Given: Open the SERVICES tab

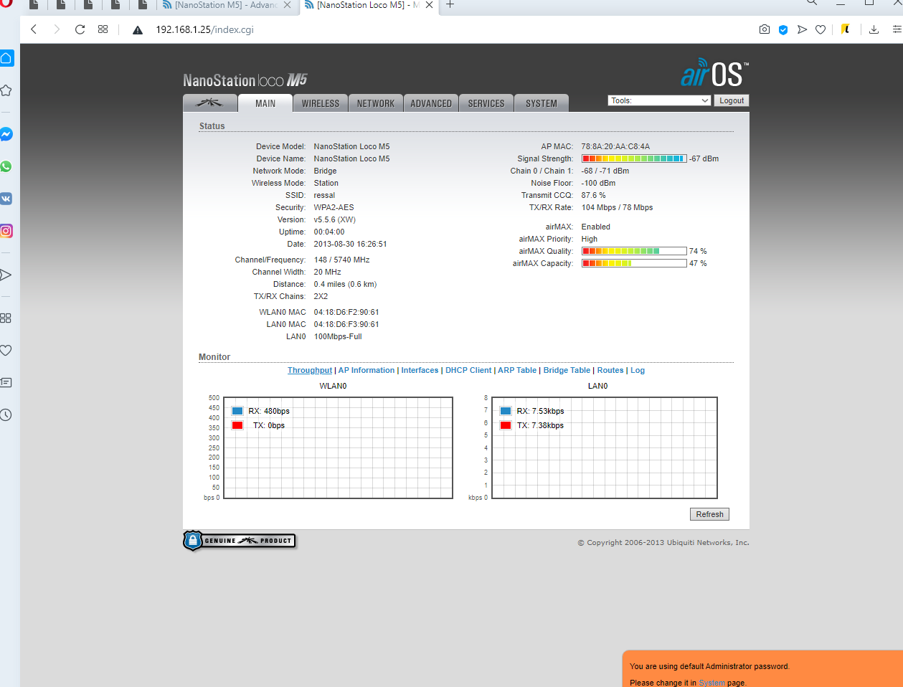Looking at the screenshot, I should click(486, 103).
